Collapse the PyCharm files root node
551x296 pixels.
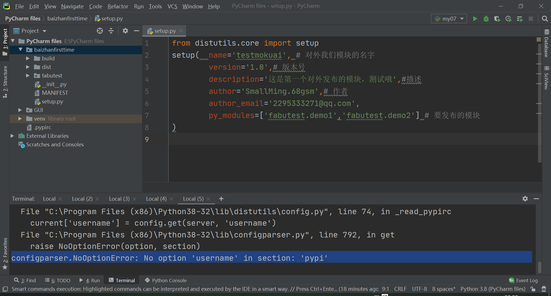[13, 41]
